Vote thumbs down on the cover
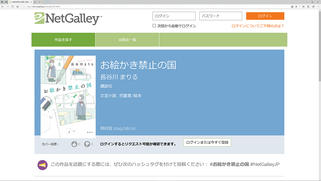 pos(87,144)
